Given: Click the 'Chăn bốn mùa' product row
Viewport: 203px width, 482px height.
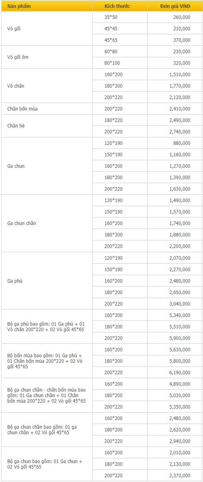Looking at the screenshot, I should (x=102, y=109).
